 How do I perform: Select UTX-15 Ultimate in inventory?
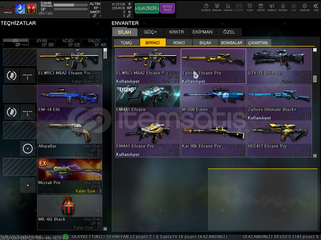click(279, 66)
